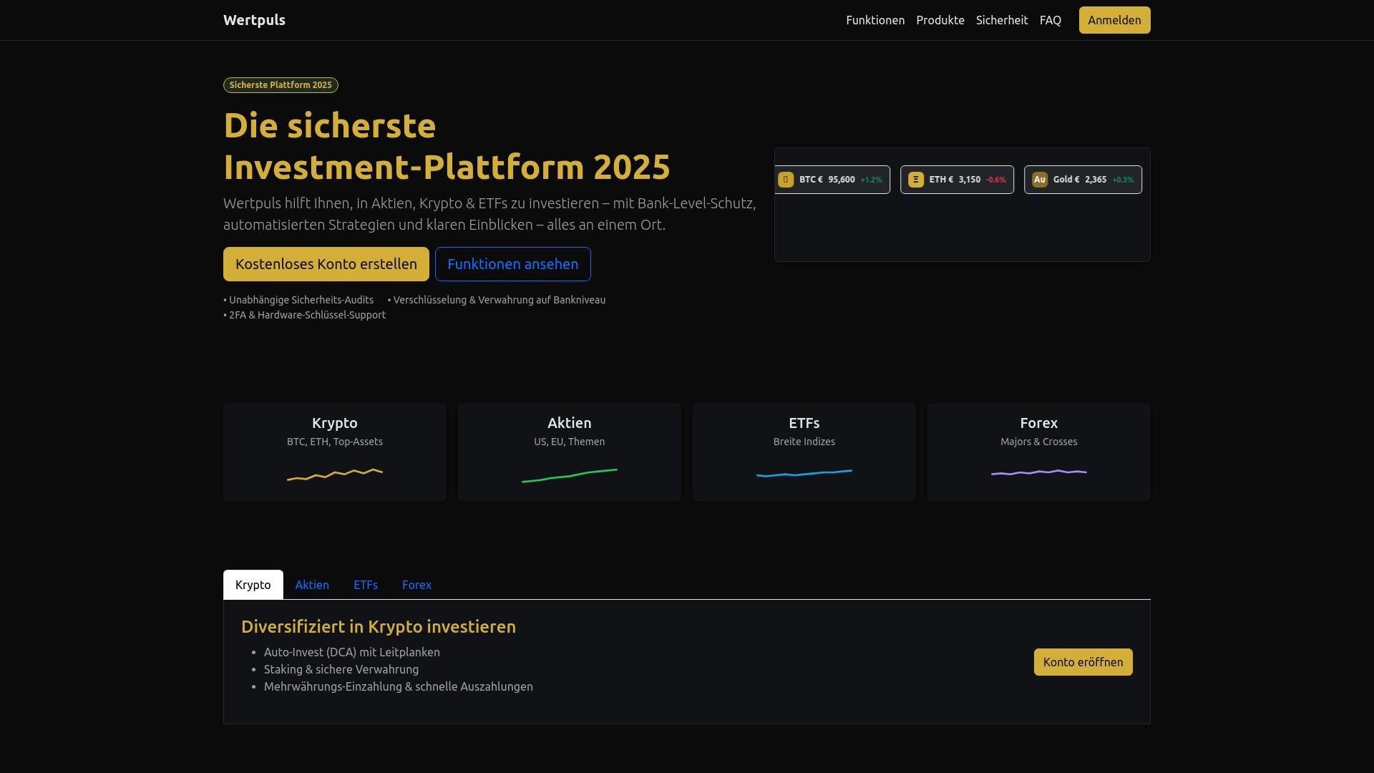Click the Wertpuls logo
The width and height of the screenshot is (1374, 773).
pyautogui.click(x=254, y=20)
